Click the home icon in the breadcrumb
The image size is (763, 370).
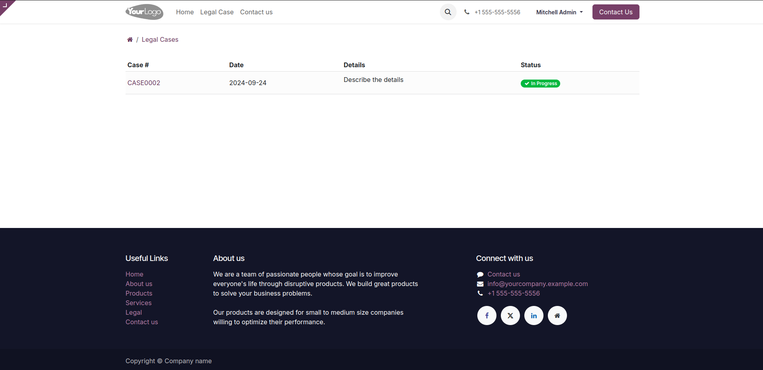click(x=130, y=39)
